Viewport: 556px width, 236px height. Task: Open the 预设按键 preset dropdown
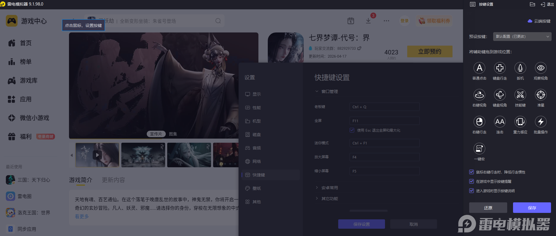pos(522,37)
